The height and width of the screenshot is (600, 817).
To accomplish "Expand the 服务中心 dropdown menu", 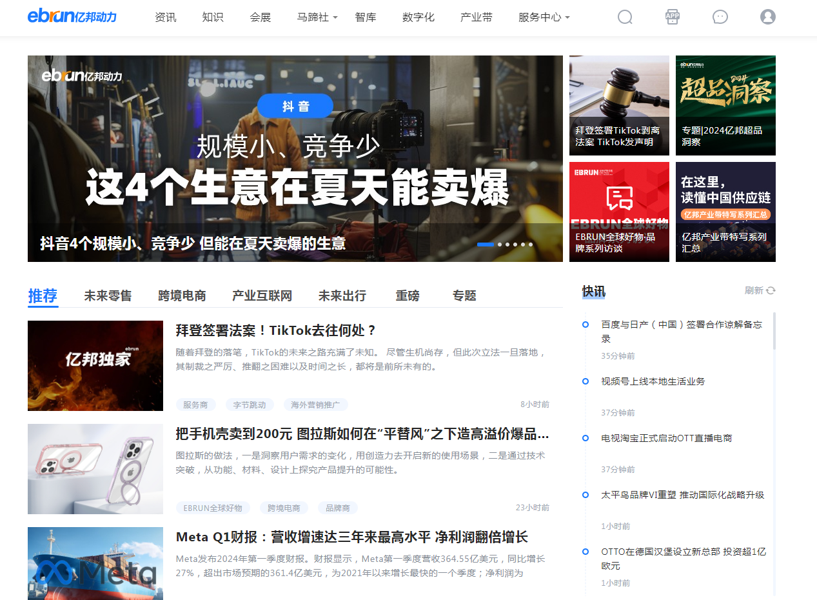I will pyautogui.click(x=544, y=17).
